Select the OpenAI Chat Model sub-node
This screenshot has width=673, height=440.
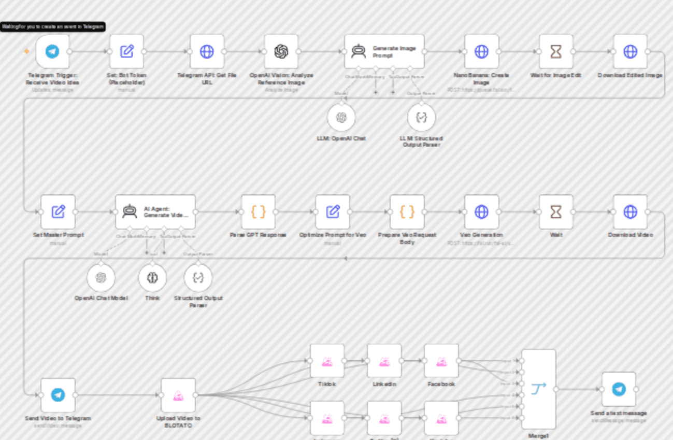click(x=101, y=278)
